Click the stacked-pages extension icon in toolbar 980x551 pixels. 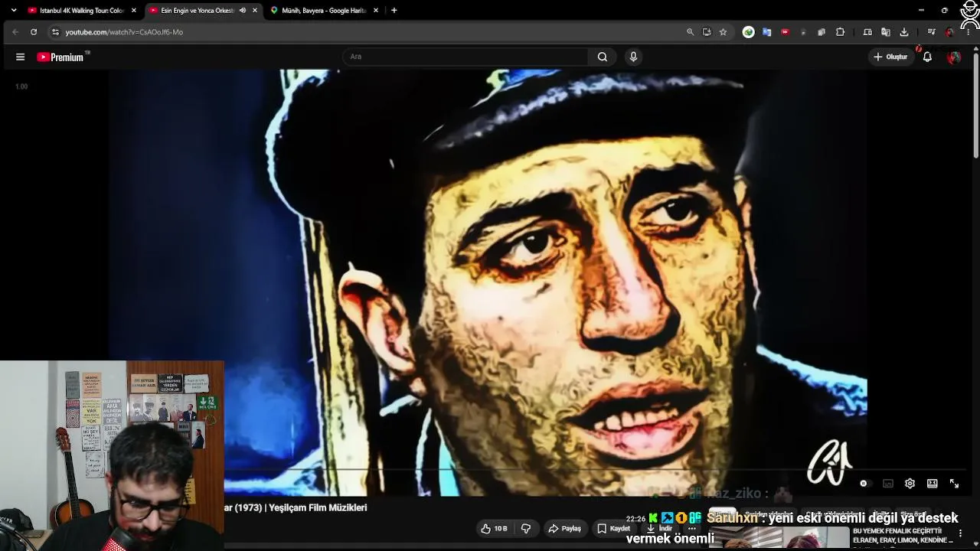click(822, 32)
